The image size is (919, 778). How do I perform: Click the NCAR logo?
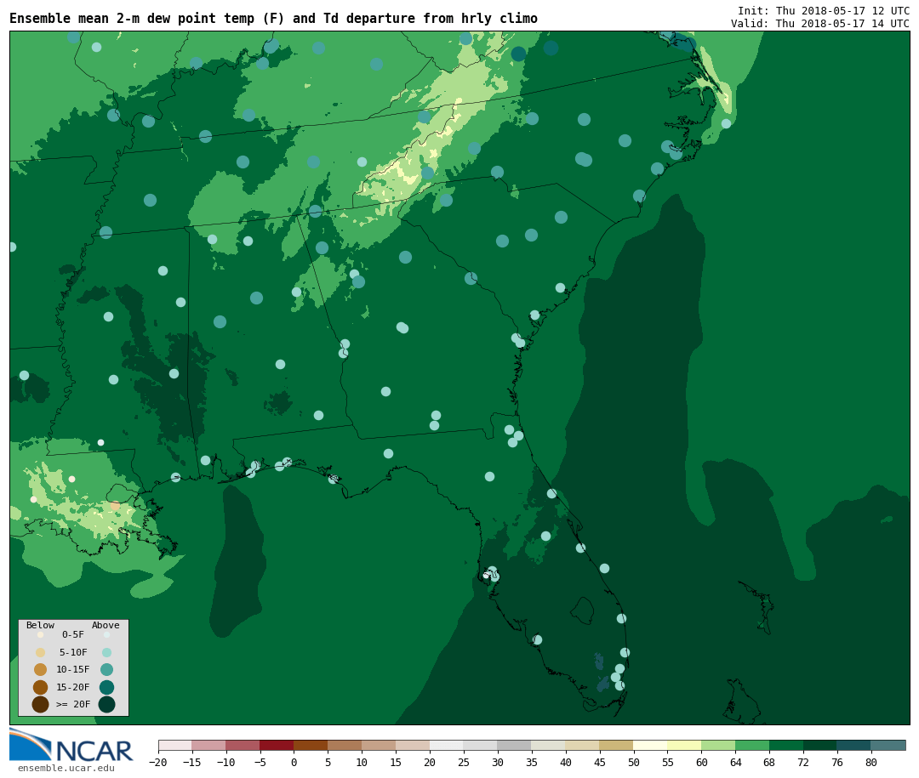tap(71, 745)
